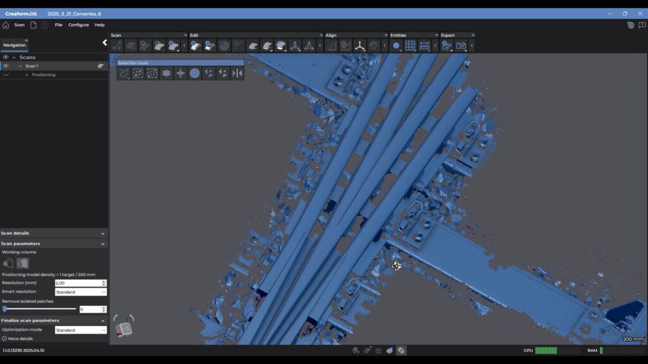Open the Smart resolution dropdown
This screenshot has width=648, height=364.
pyautogui.click(x=81, y=292)
